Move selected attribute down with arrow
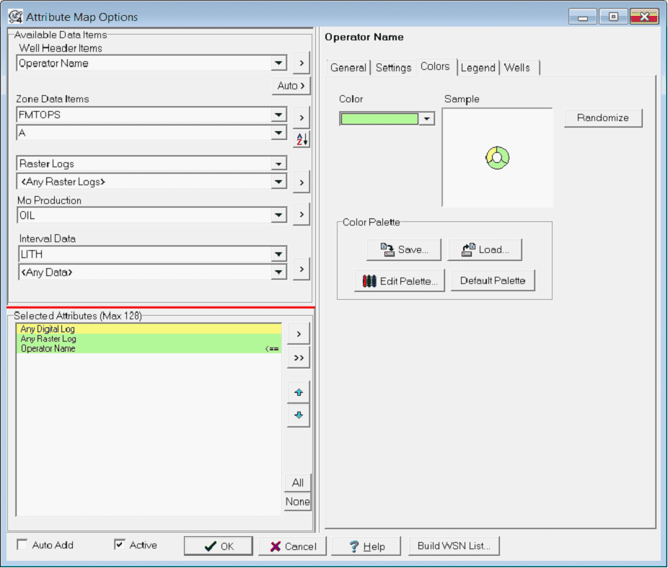668x568 pixels. tap(298, 416)
